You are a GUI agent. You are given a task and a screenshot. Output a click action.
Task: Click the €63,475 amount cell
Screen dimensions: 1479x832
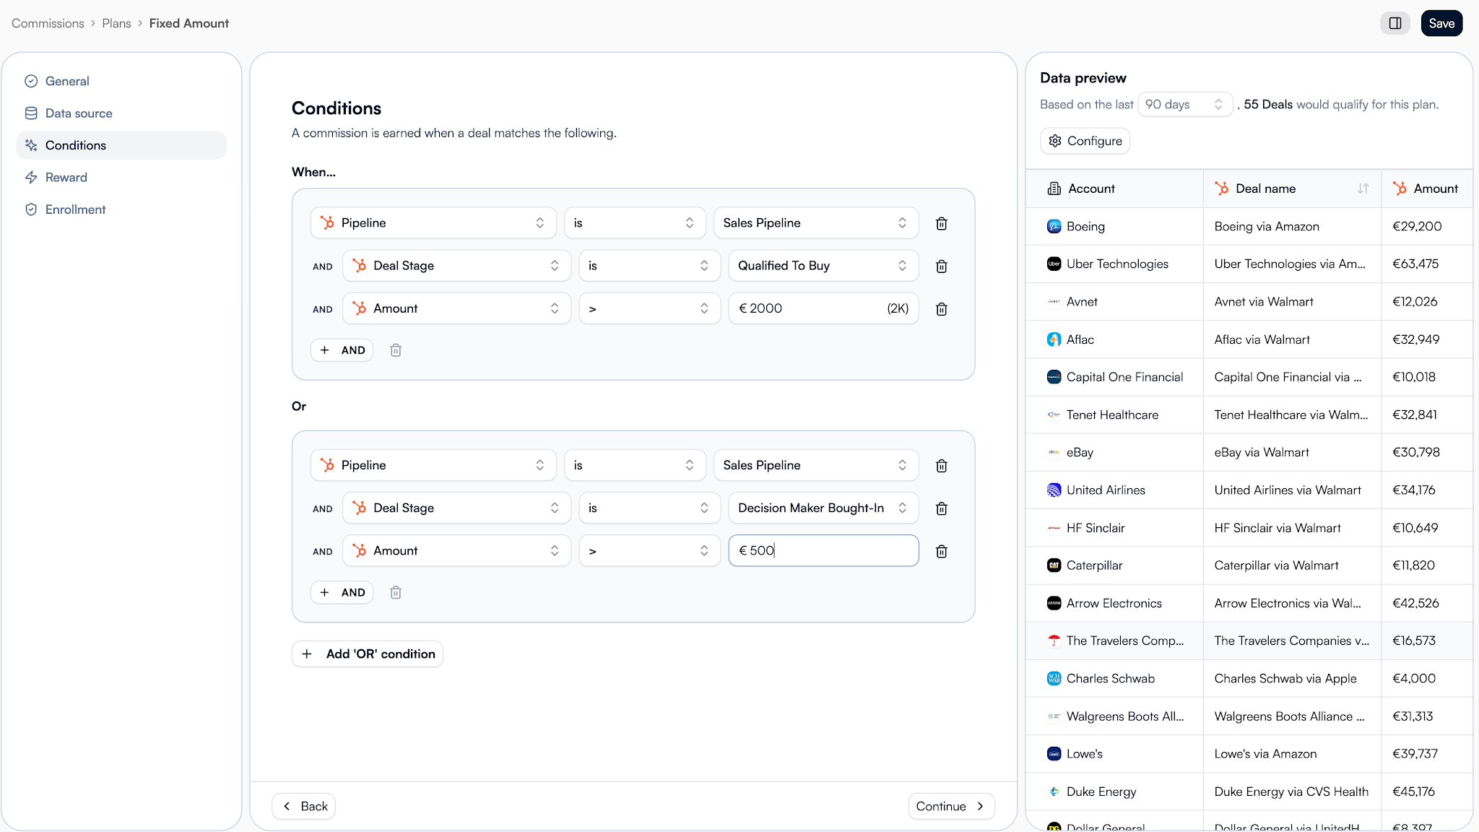click(x=1427, y=264)
